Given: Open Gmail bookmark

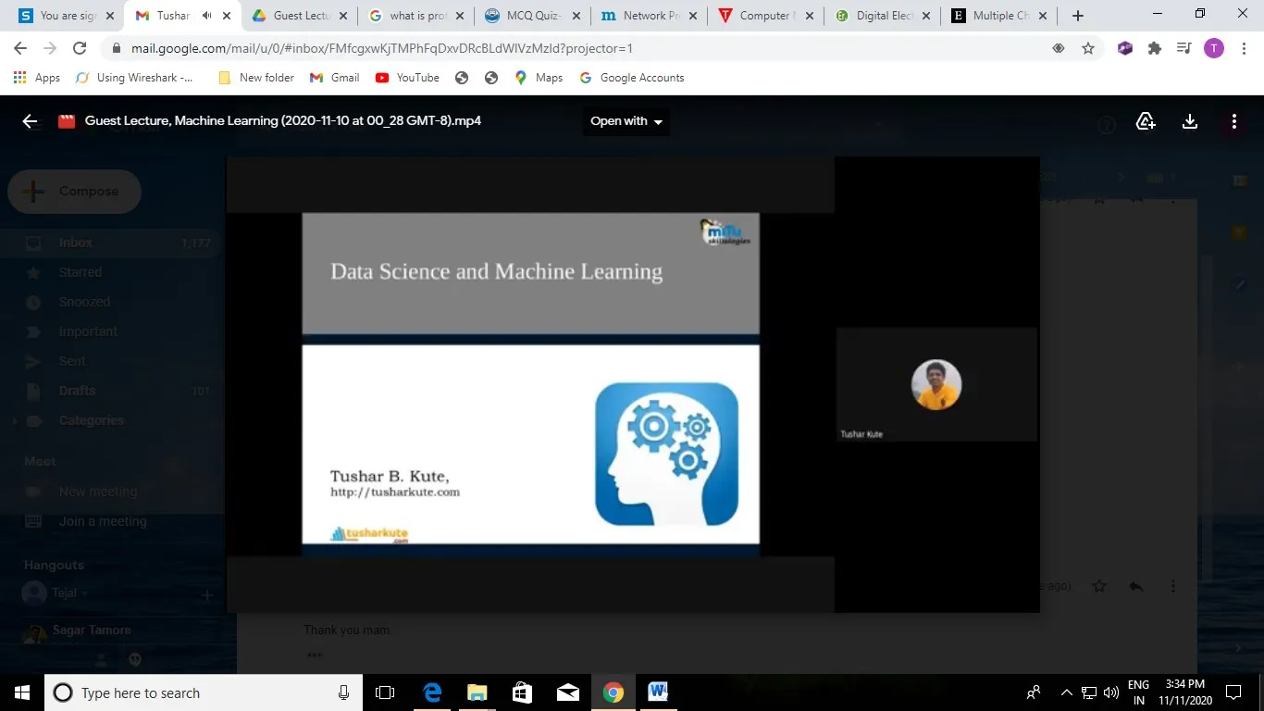Looking at the screenshot, I should click(335, 78).
